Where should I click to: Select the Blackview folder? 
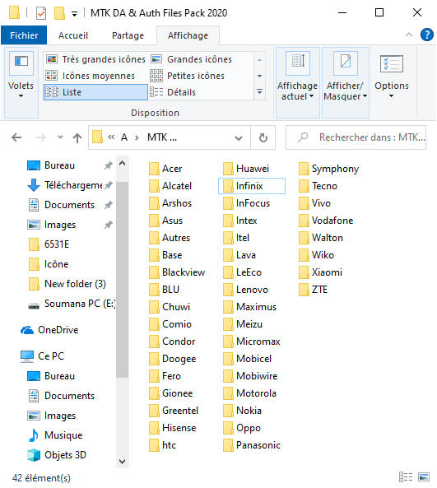(177, 272)
